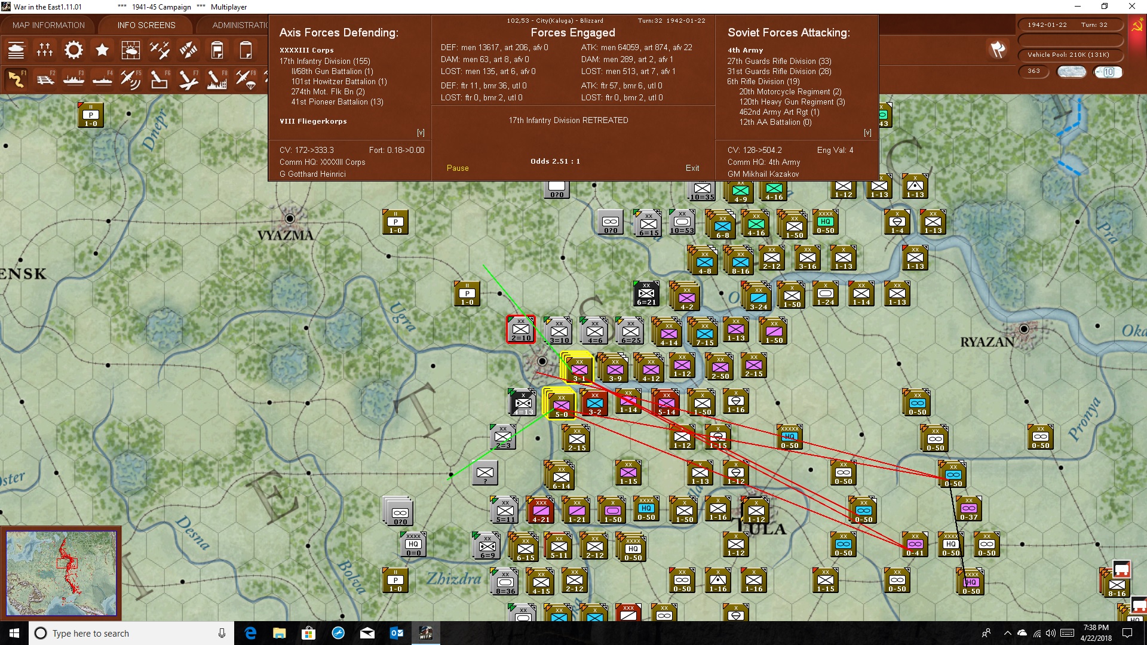Select unknown German unit with question mark
Screen dimensions: 1147x645
pyautogui.click(x=485, y=472)
